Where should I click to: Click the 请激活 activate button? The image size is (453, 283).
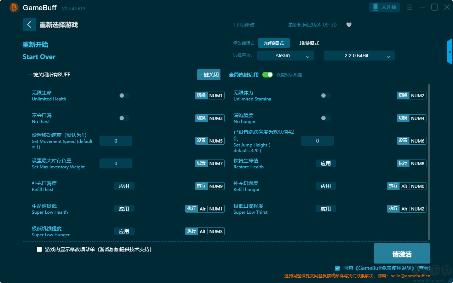click(402, 254)
